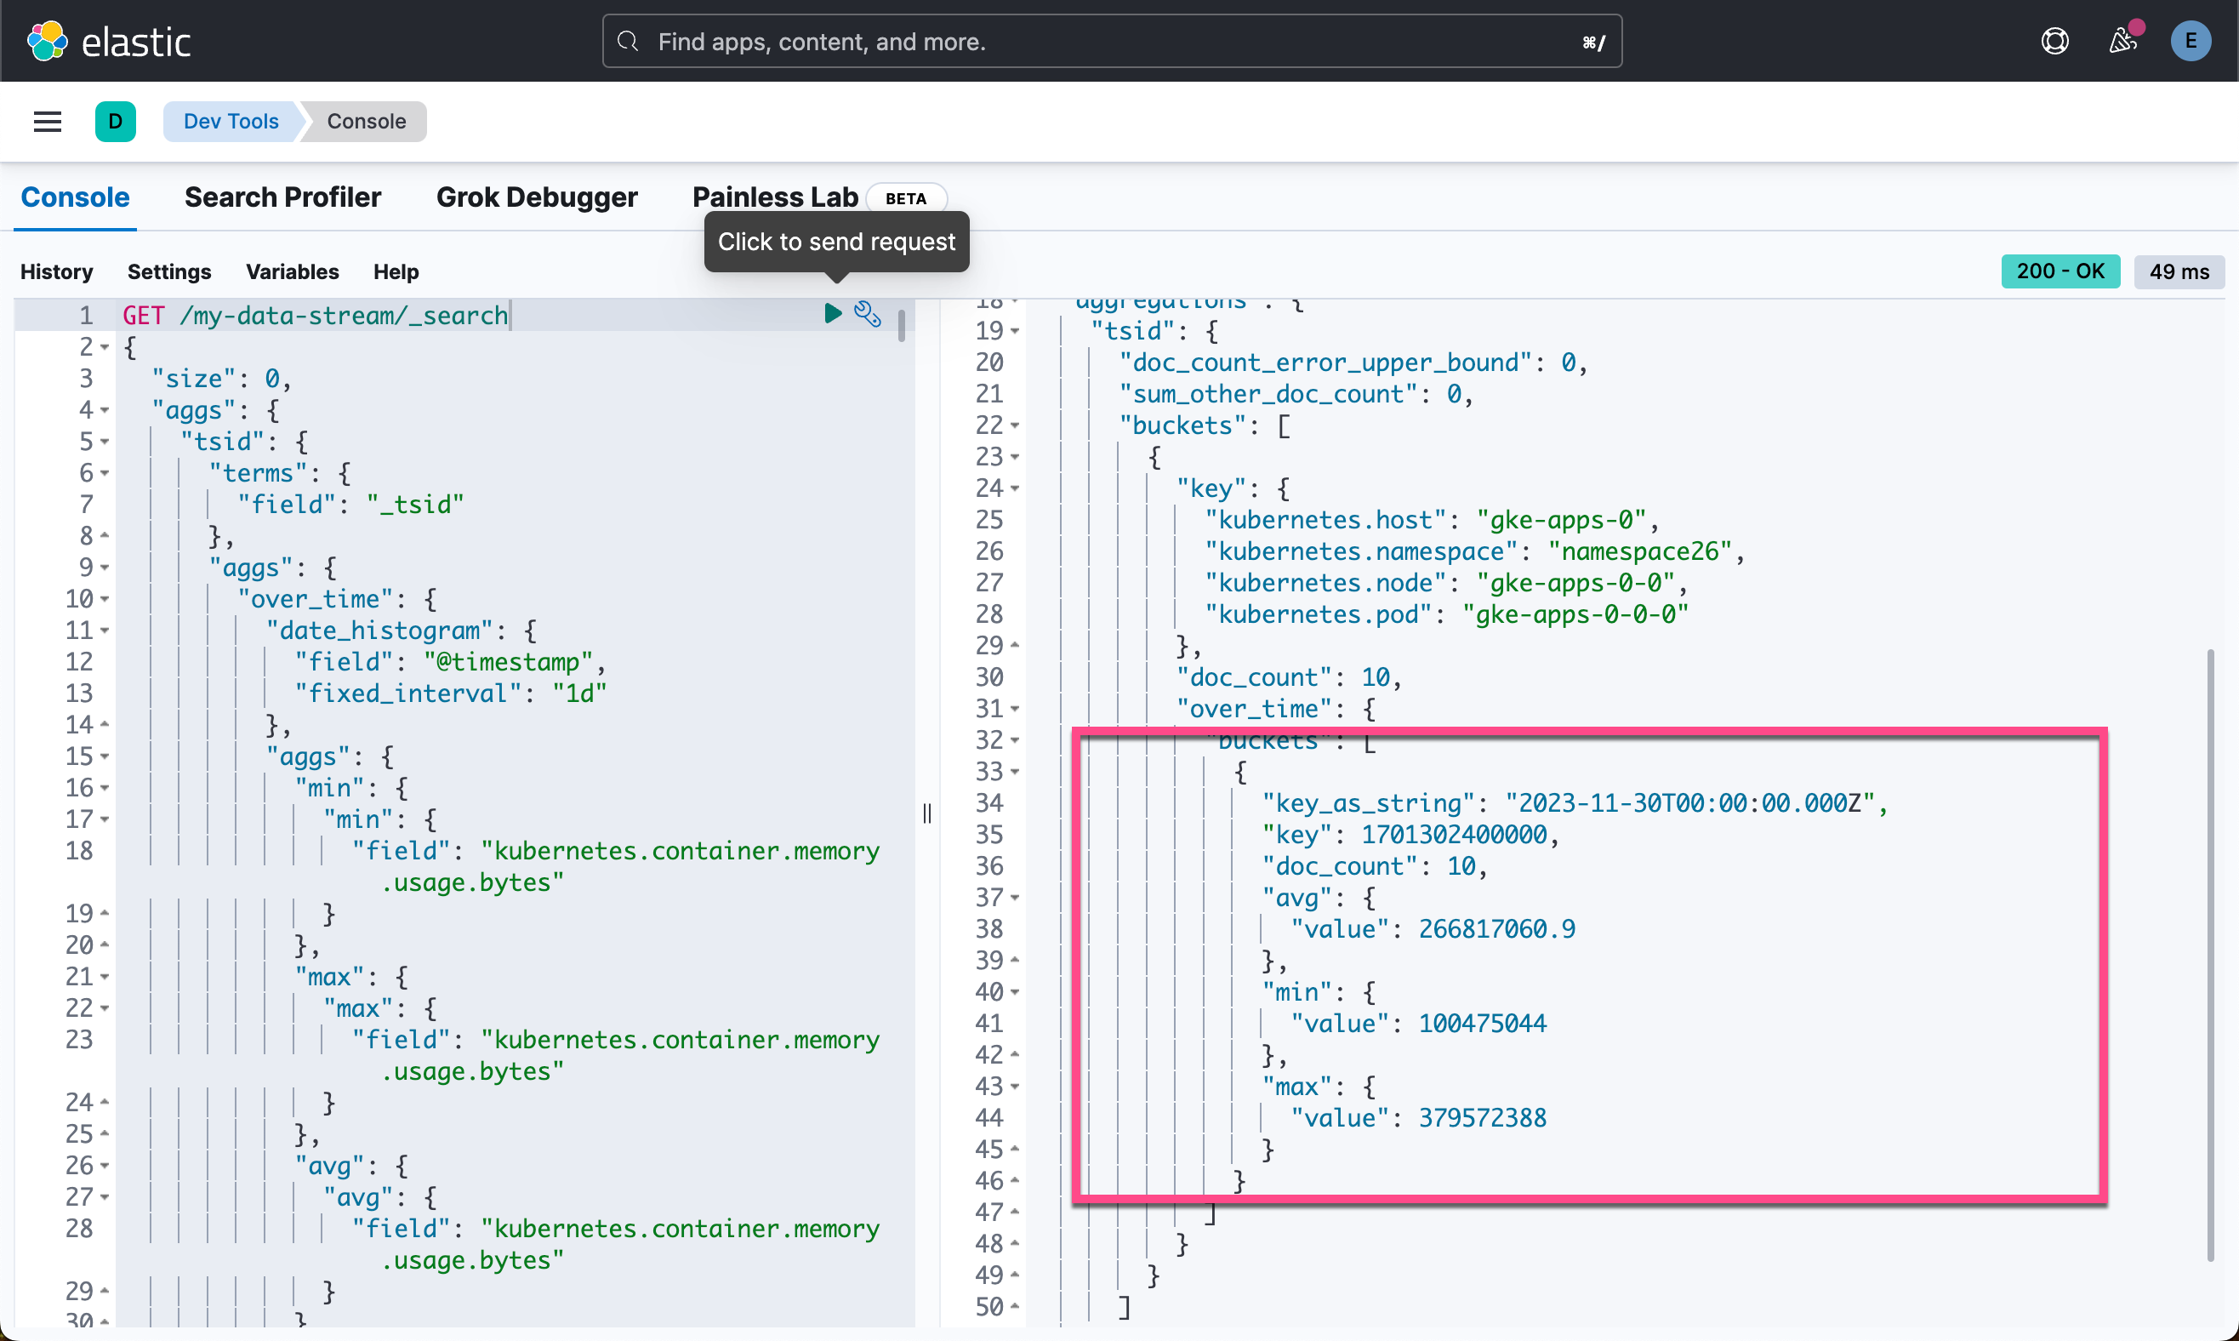This screenshot has height=1341, width=2239.
Task: Click the "size": 0 line
Action: 221,379
